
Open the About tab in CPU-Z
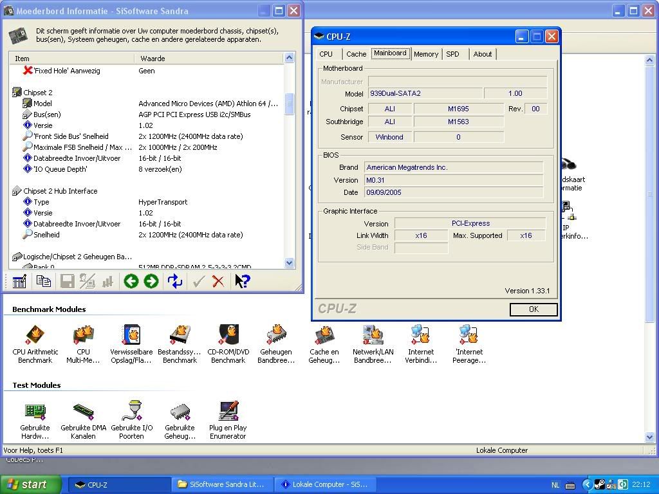pos(483,54)
